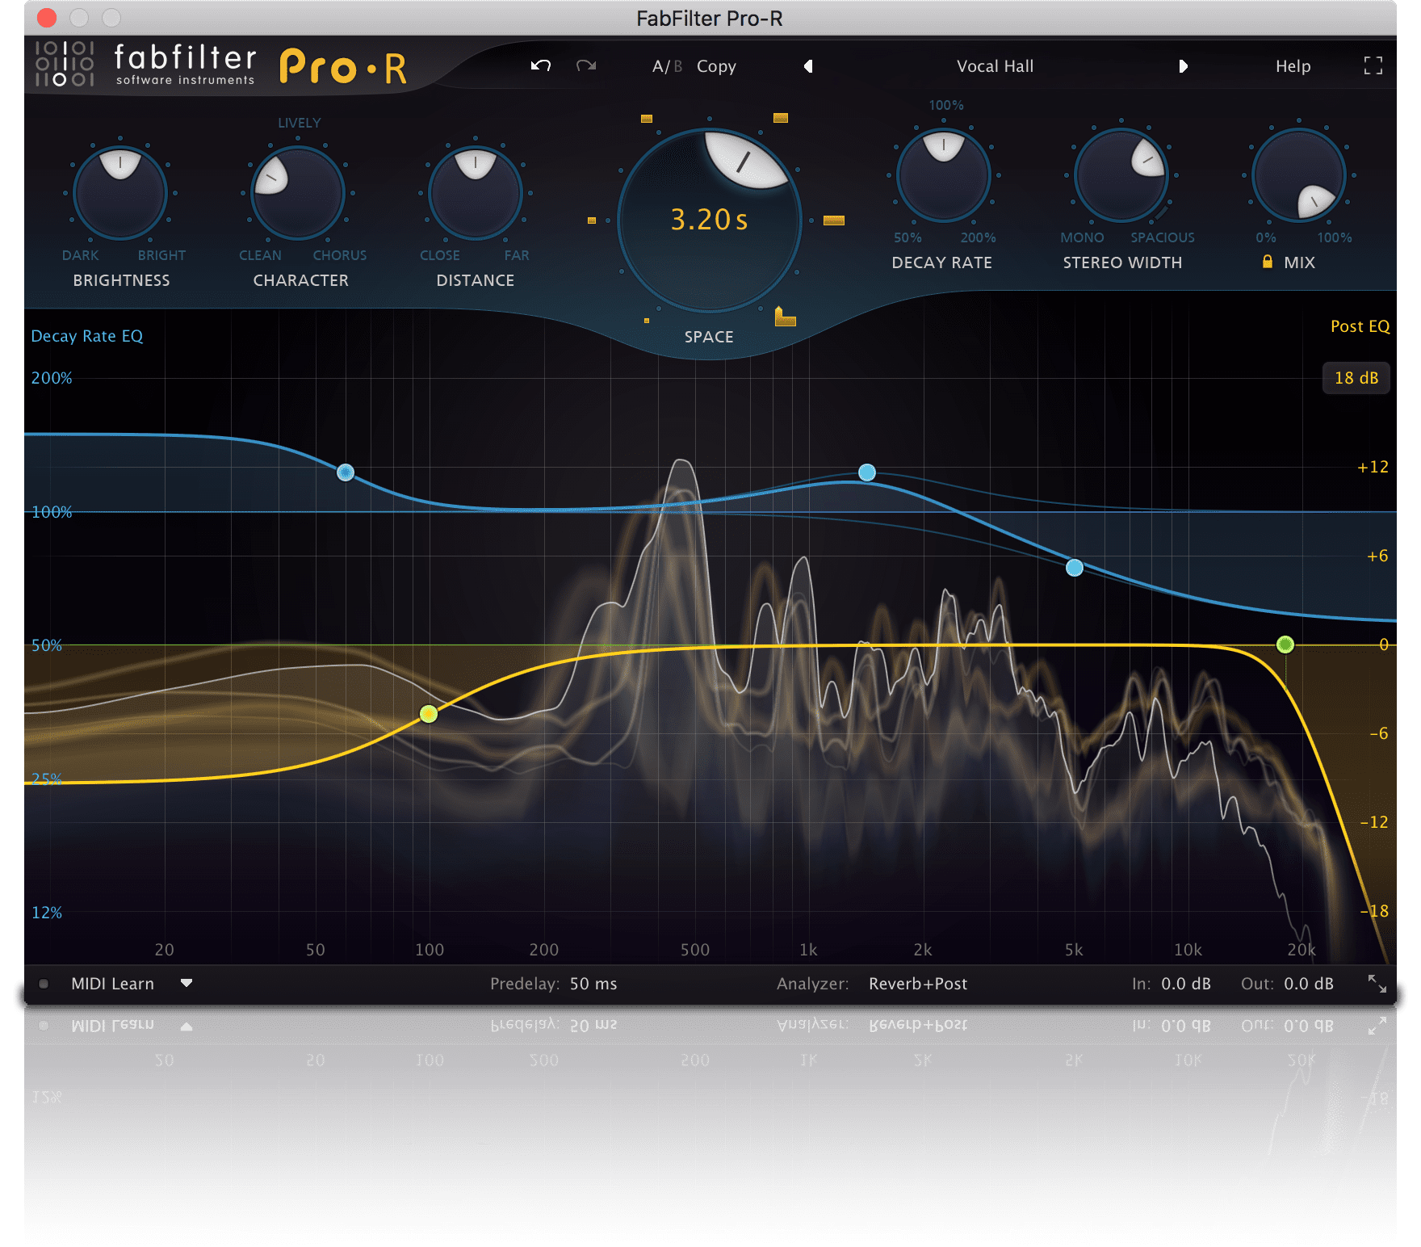Select yellow Post EQ band at 100 Hz
Image resolution: width=1421 pixels, height=1247 pixels.
(429, 714)
